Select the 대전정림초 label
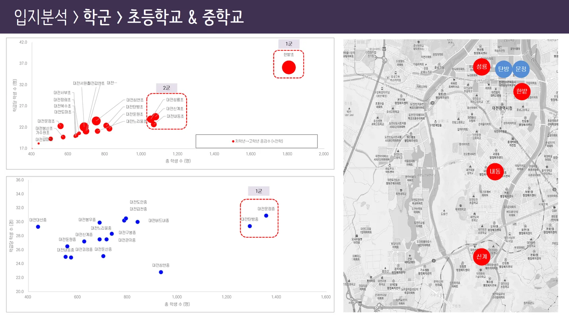This screenshot has width=569, height=318. pyautogui.click(x=62, y=99)
